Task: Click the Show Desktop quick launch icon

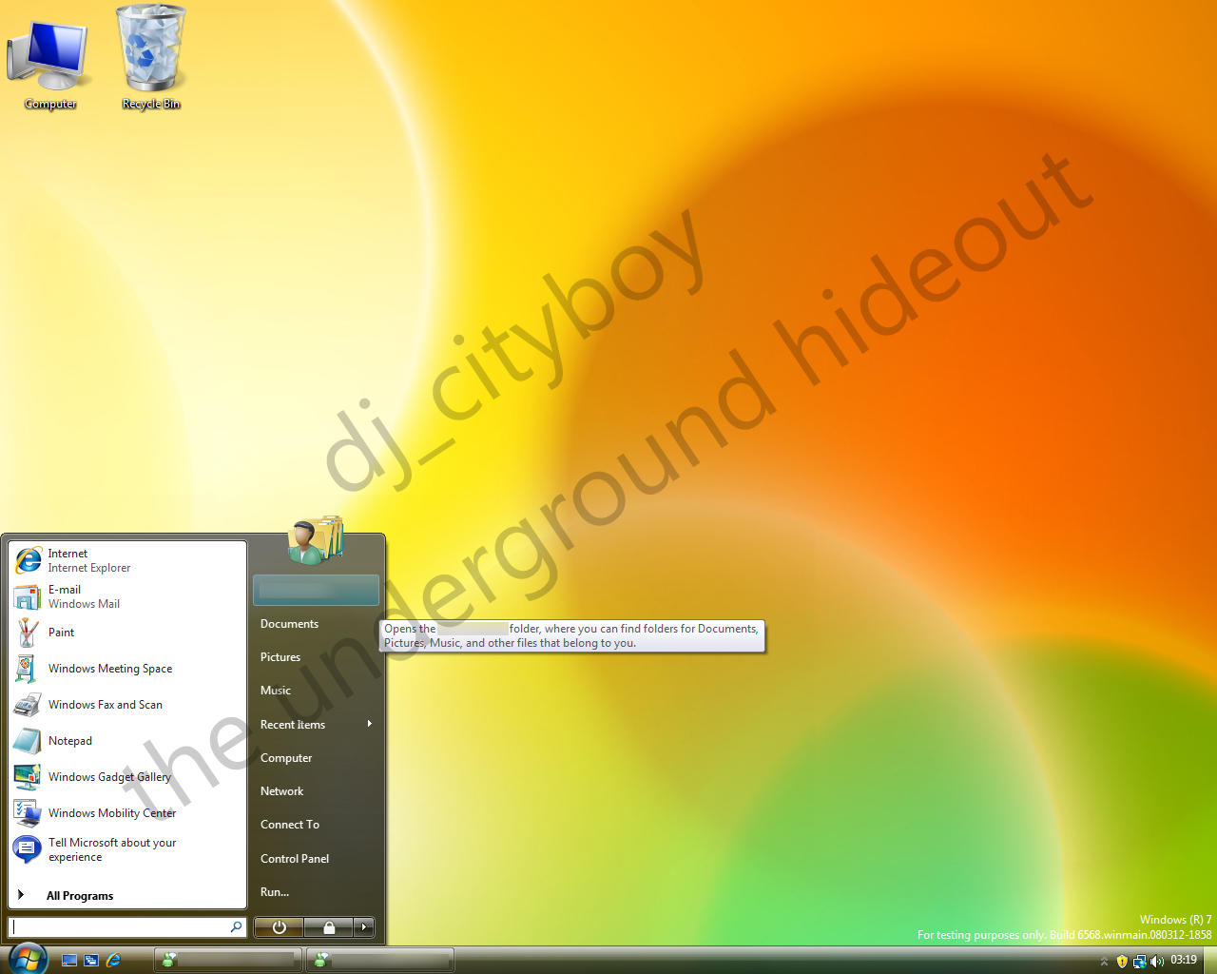Action: pos(69,961)
